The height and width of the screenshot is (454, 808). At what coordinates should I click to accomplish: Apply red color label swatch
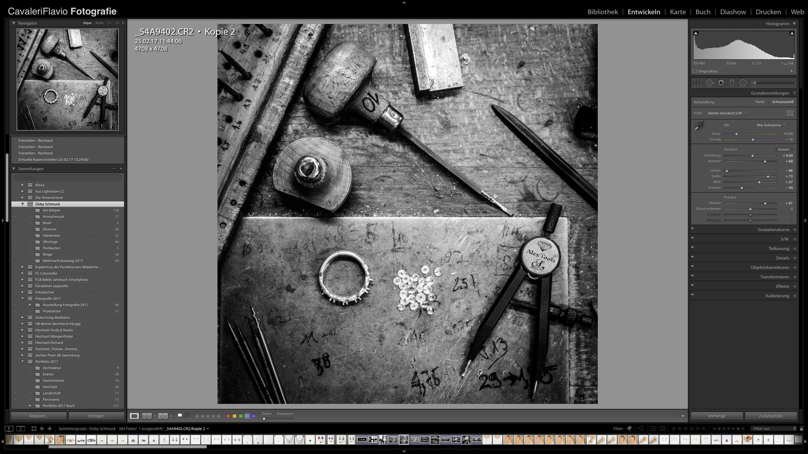point(228,416)
